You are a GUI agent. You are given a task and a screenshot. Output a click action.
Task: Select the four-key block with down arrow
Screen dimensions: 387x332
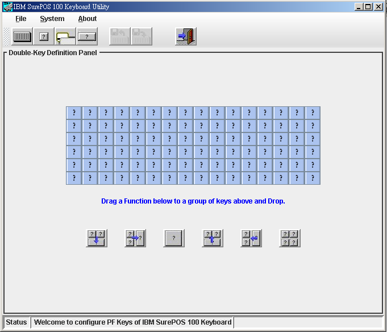[x=97, y=238]
